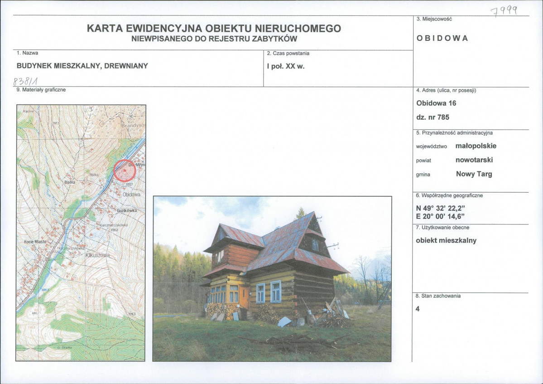The image size is (543, 384).
Task: Click the field label '1. Nazwa'
Action: click(27, 53)
